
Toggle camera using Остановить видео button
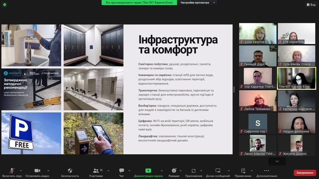point(37,171)
